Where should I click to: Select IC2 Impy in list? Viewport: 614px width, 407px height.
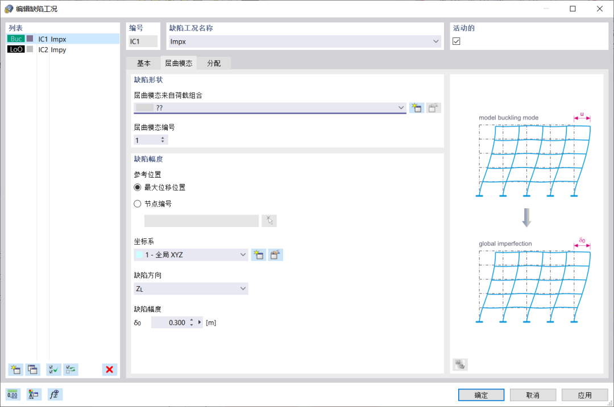click(x=63, y=49)
